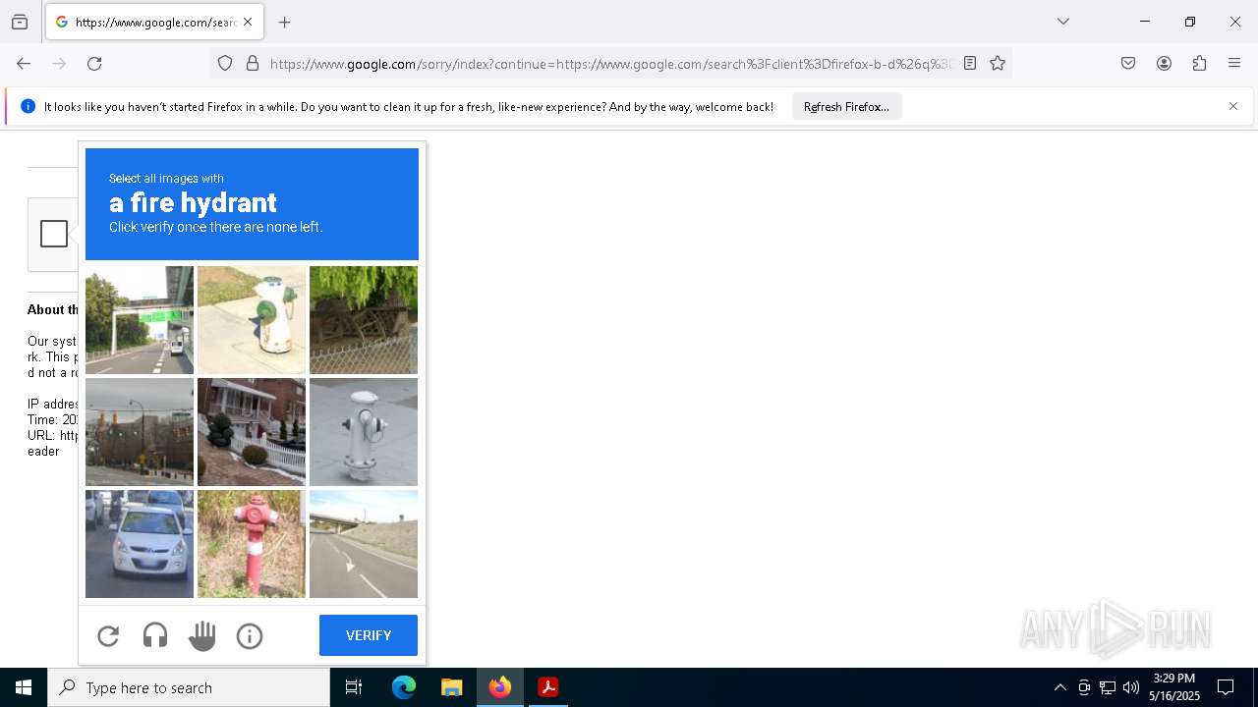Screen dimensions: 1258x707
Task: Open a new tab with plus button
Action: (x=284, y=22)
